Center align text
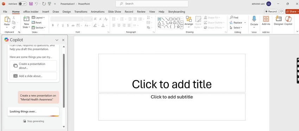The image size is (299, 131). 119,25
